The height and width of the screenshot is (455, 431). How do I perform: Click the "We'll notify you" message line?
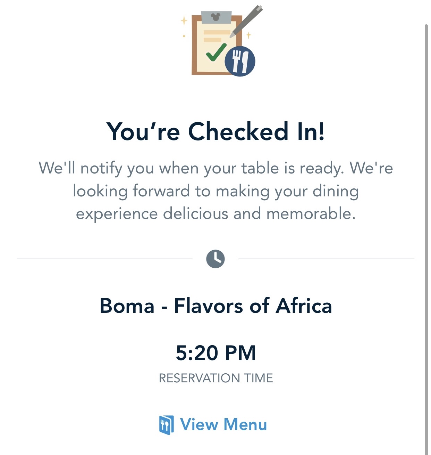215,168
